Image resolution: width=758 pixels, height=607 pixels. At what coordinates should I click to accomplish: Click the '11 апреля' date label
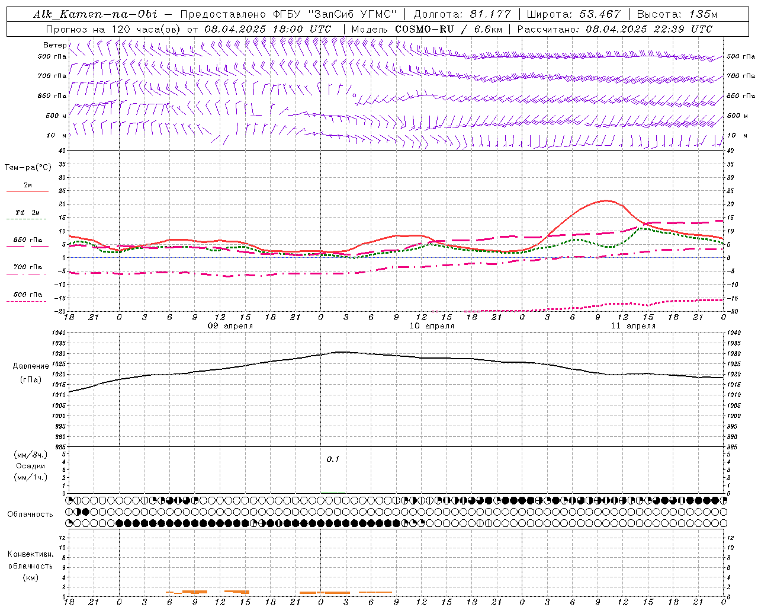[x=634, y=326]
